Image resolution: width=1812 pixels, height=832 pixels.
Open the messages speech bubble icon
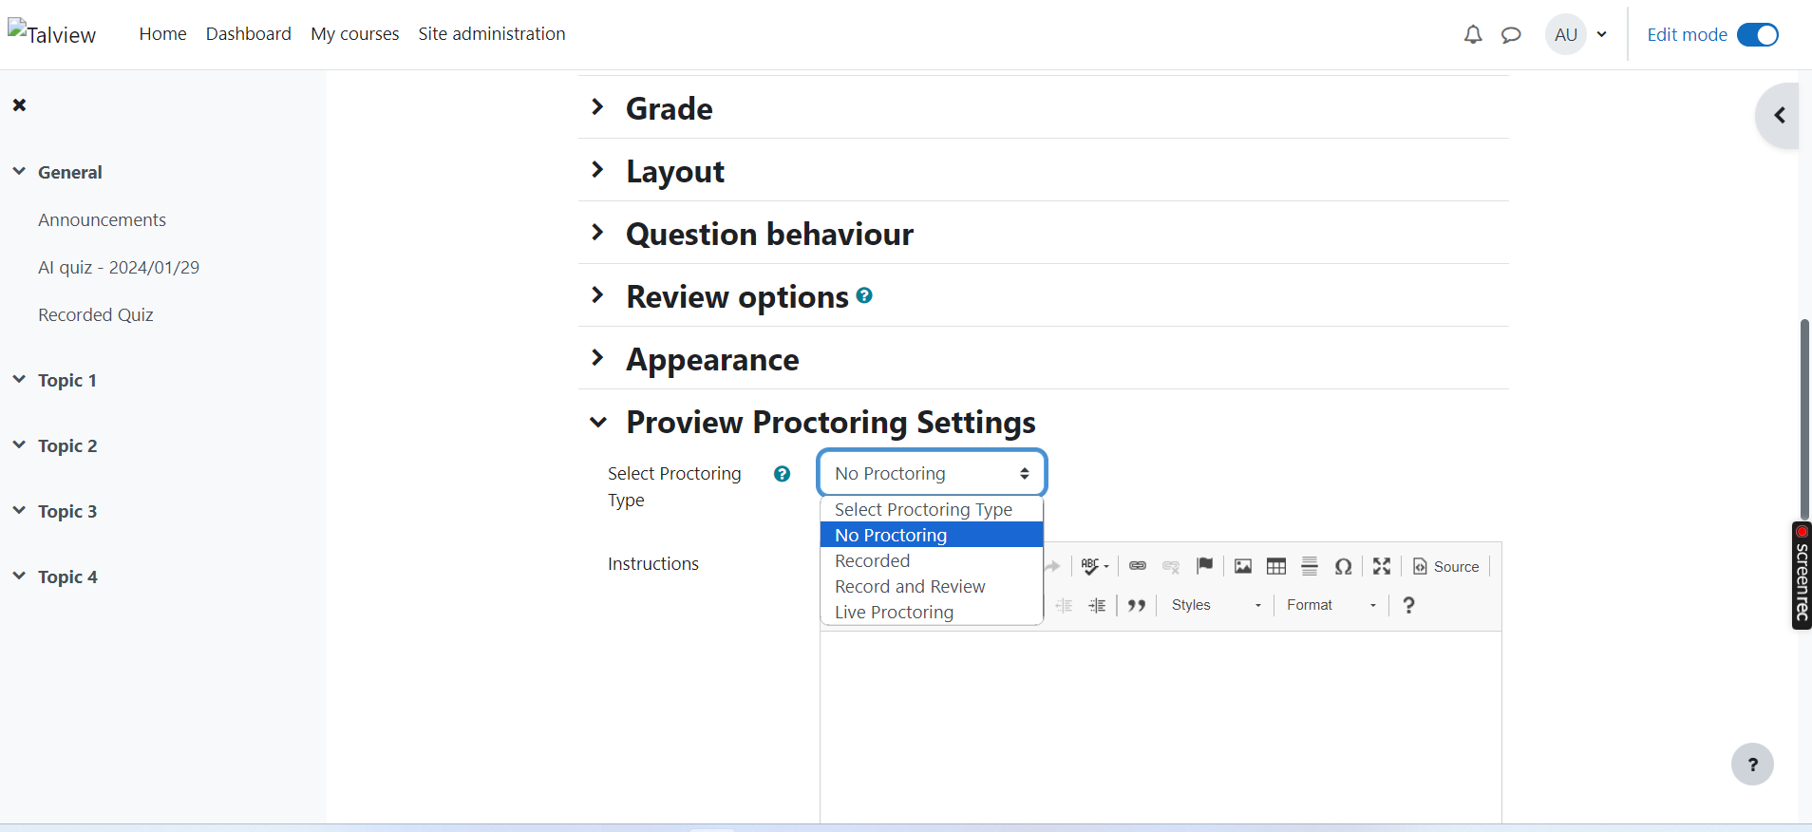pos(1511,35)
